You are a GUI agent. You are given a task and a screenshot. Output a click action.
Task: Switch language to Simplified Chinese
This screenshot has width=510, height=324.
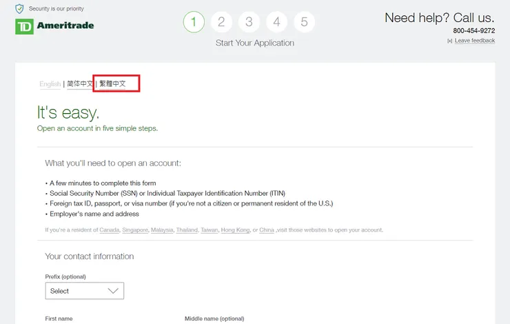79,84
